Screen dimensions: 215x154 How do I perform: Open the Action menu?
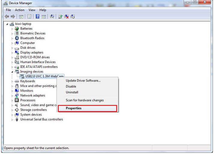[x=20, y=10]
